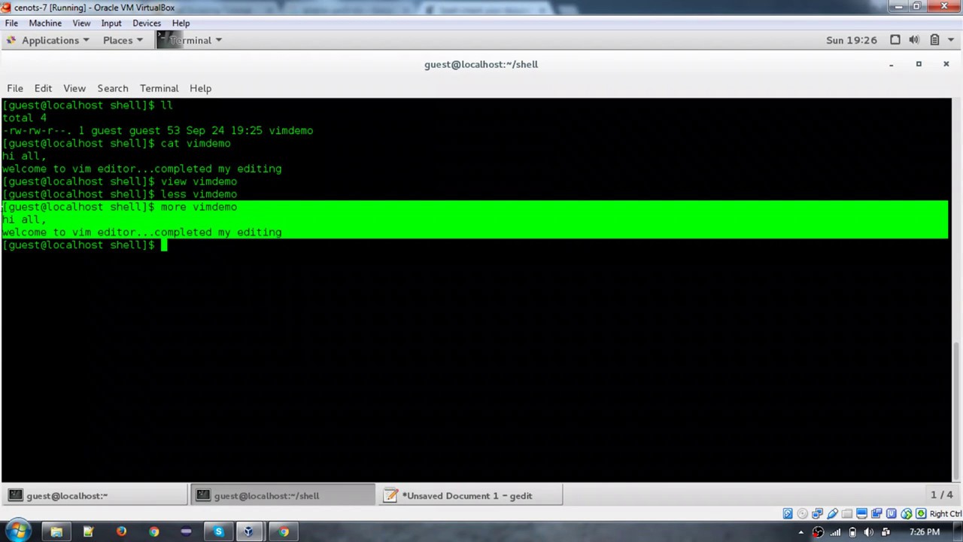
Task: Click the Windows clock showing 7:26 PM
Action: point(925,532)
